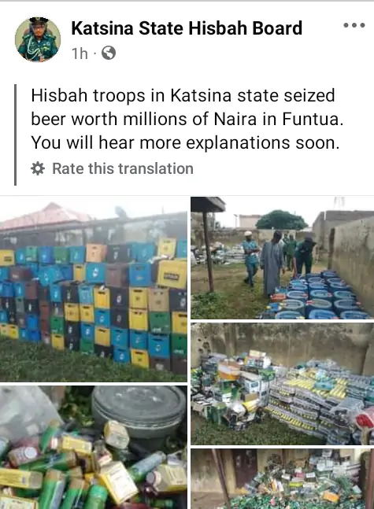The width and height of the screenshot is (374, 509).
Task: Click the Rate this translation link
Action: (123, 168)
